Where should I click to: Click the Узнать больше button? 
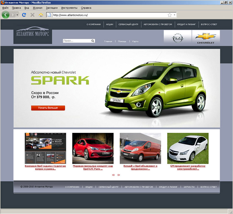coord(48,108)
